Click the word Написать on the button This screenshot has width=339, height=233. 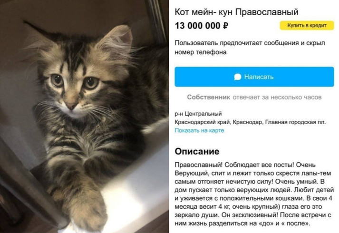pyautogui.click(x=259, y=77)
